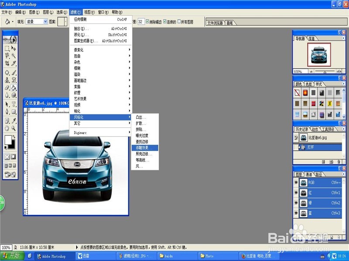The image size is (349, 261).
Task: Select the Move tool
Action: click(x=14, y=48)
